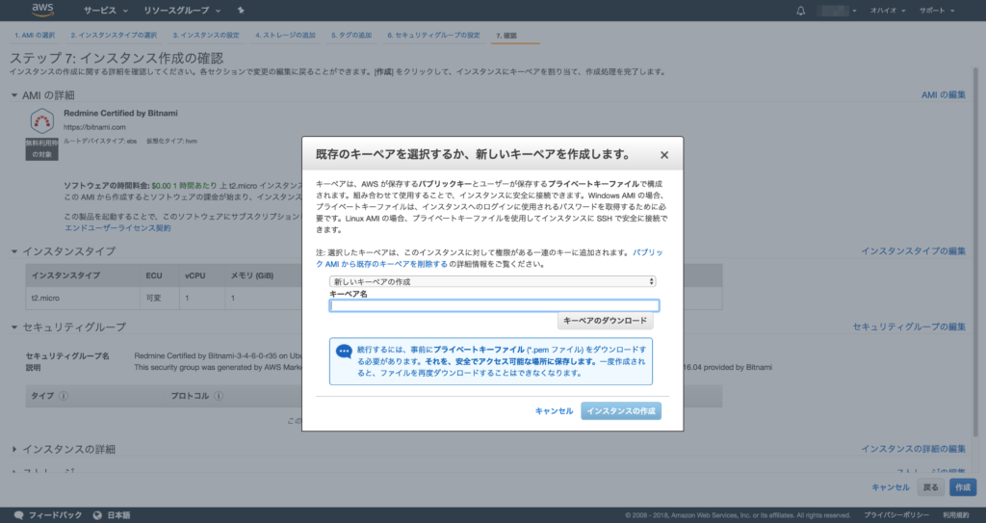Open the notifications bell

[801, 11]
